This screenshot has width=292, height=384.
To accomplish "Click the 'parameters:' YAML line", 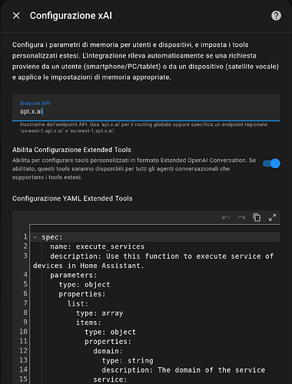I will [74, 275].
